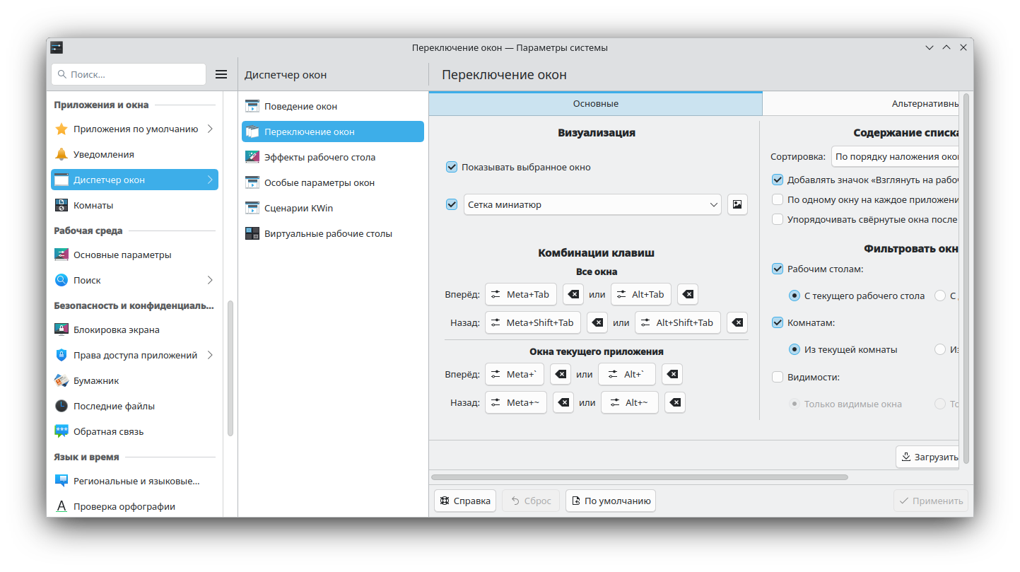This screenshot has height=572, width=1020.
Task: Click the Сценарии KWin icon
Action: [252, 208]
